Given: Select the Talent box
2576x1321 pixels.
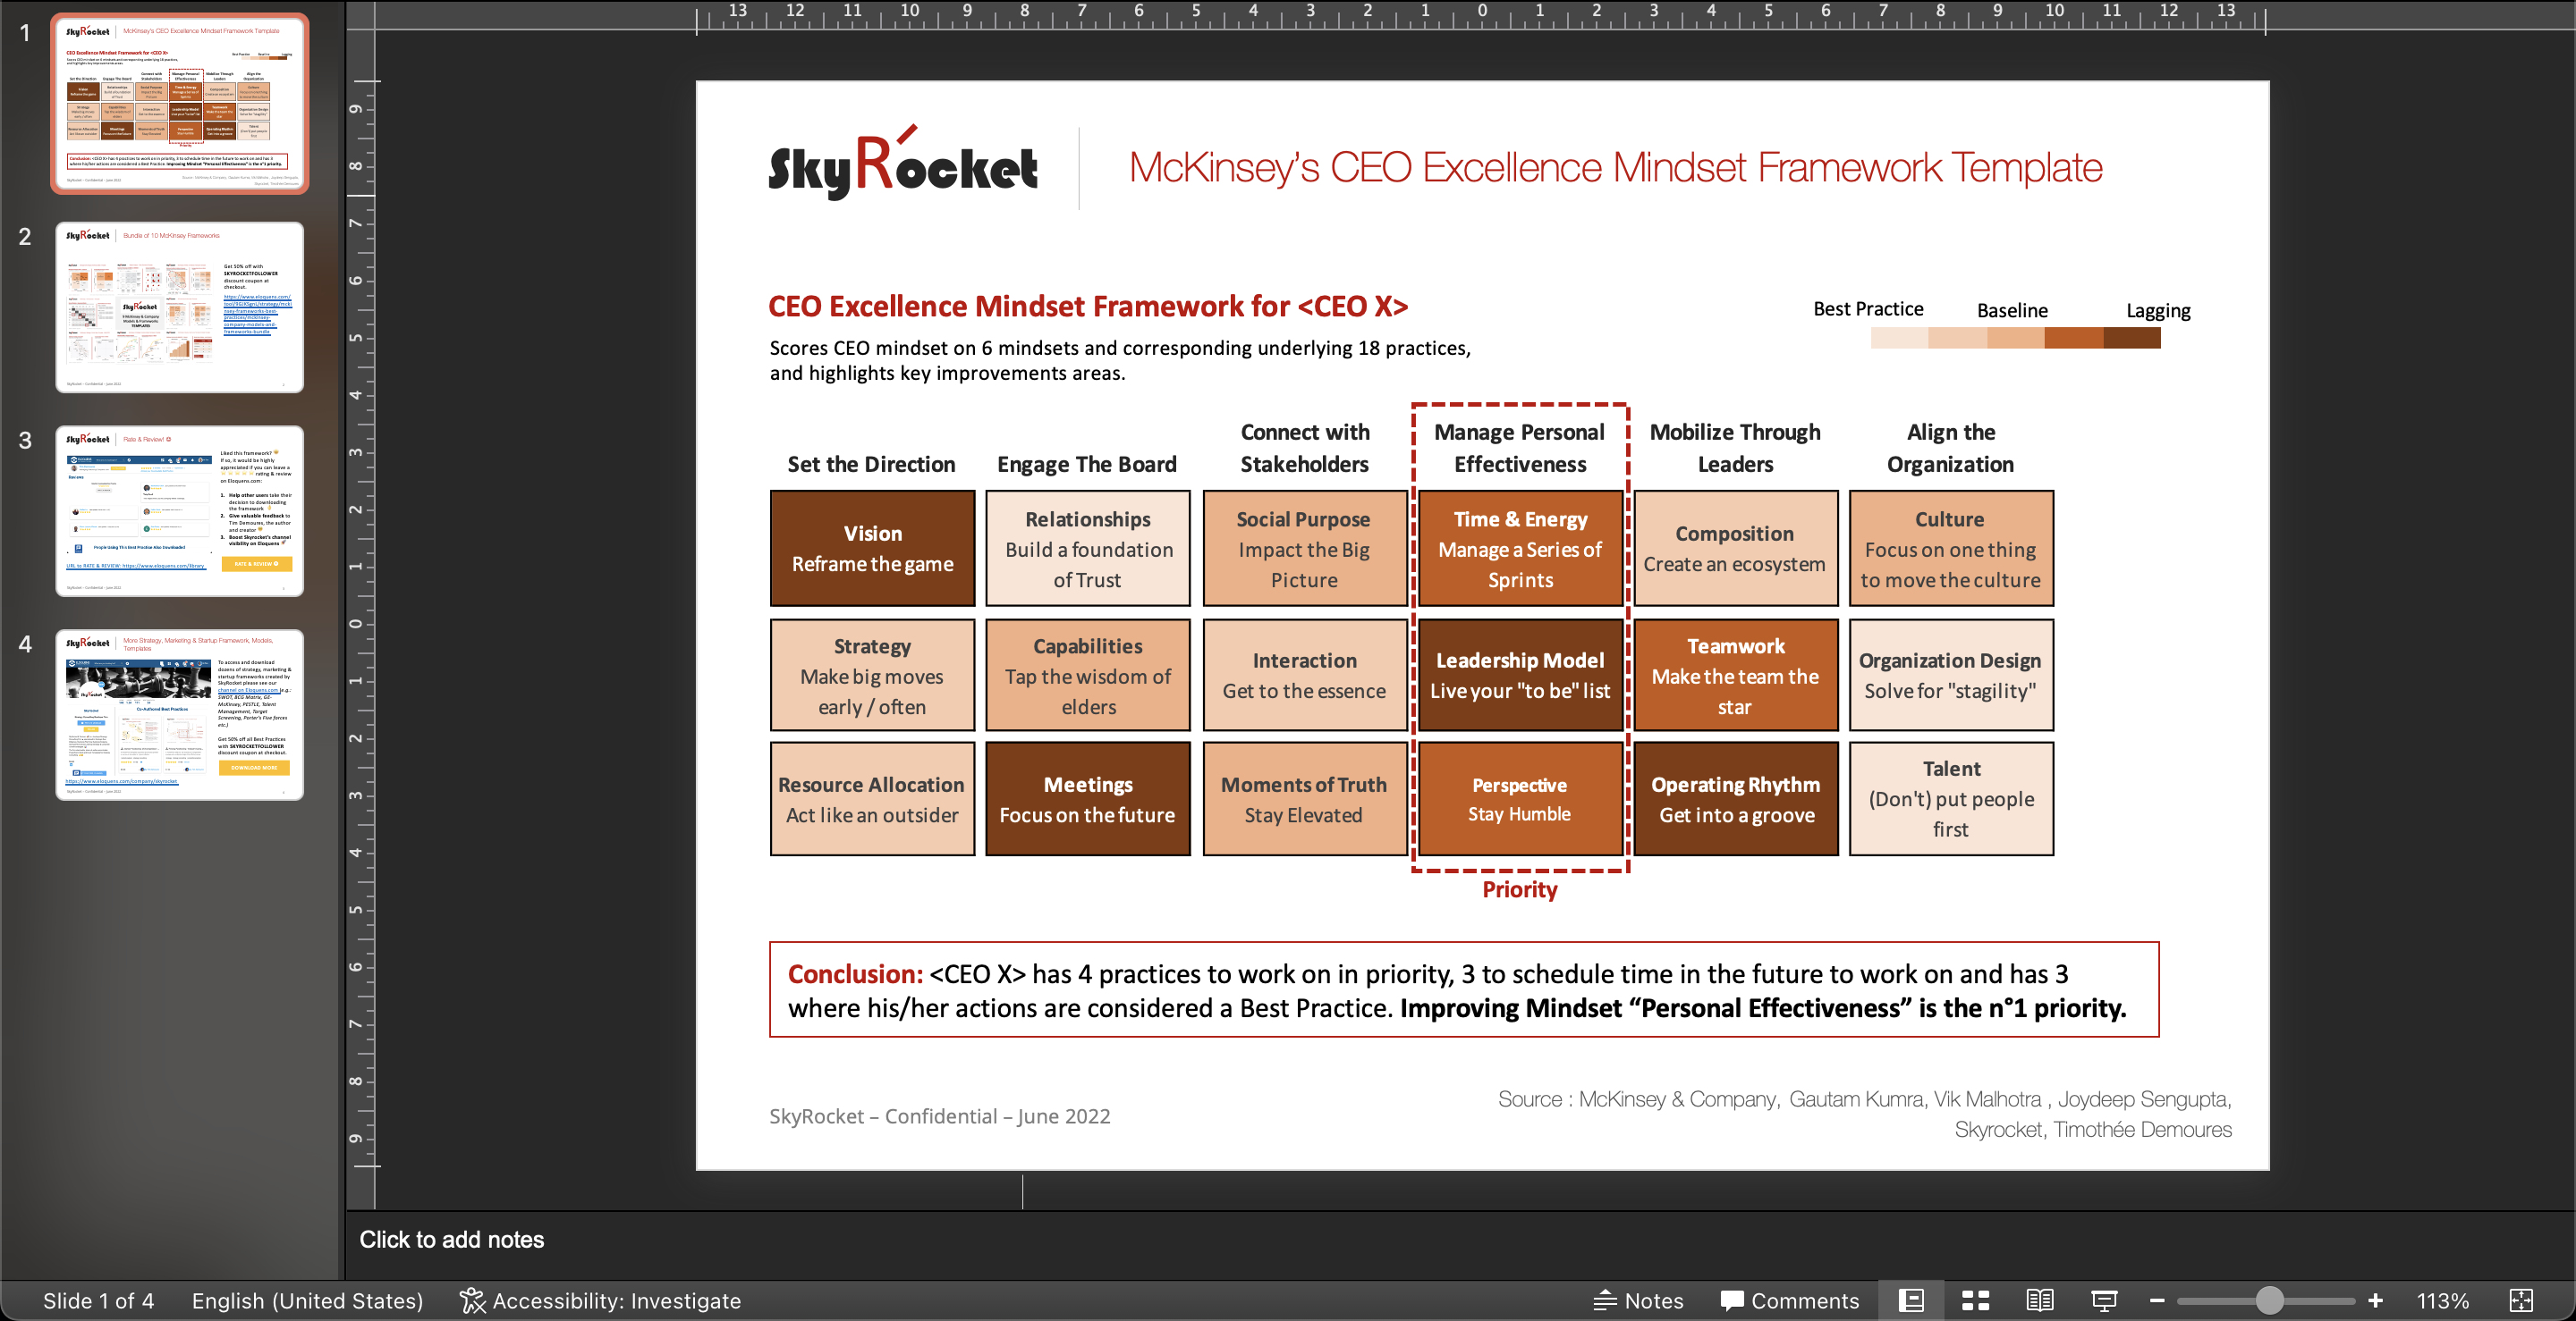Looking at the screenshot, I should pos(1951,798).
